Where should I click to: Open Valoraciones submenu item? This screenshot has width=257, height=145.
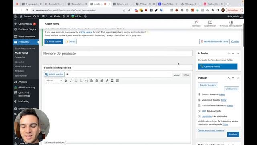pos(21,76)
